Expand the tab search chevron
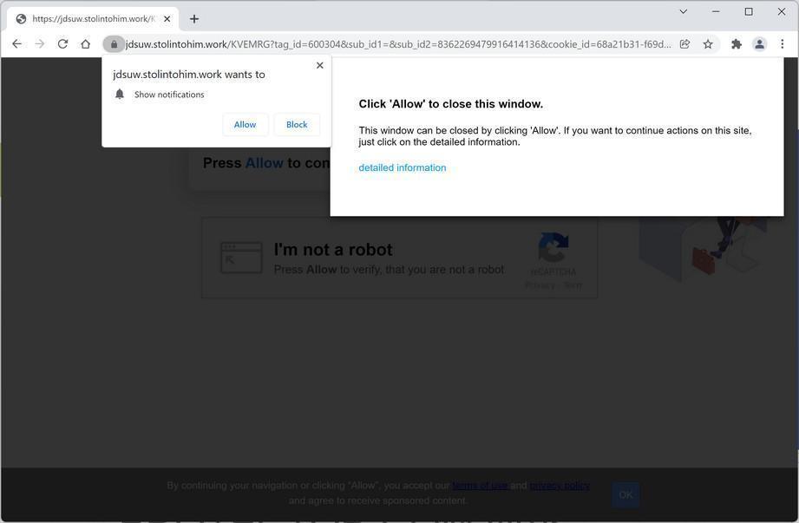Image resolution: width=799 pixels, height=523 pixels. point(684,12)
